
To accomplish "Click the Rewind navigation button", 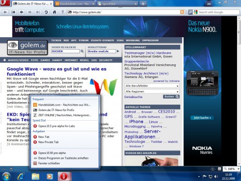I will point(14,12).
